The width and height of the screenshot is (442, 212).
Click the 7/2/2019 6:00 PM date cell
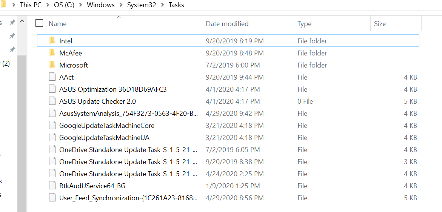[233, 65]
